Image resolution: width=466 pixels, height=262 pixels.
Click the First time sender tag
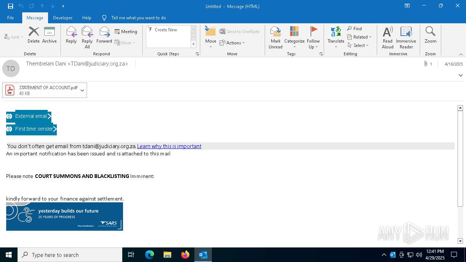tap(31, 129)
